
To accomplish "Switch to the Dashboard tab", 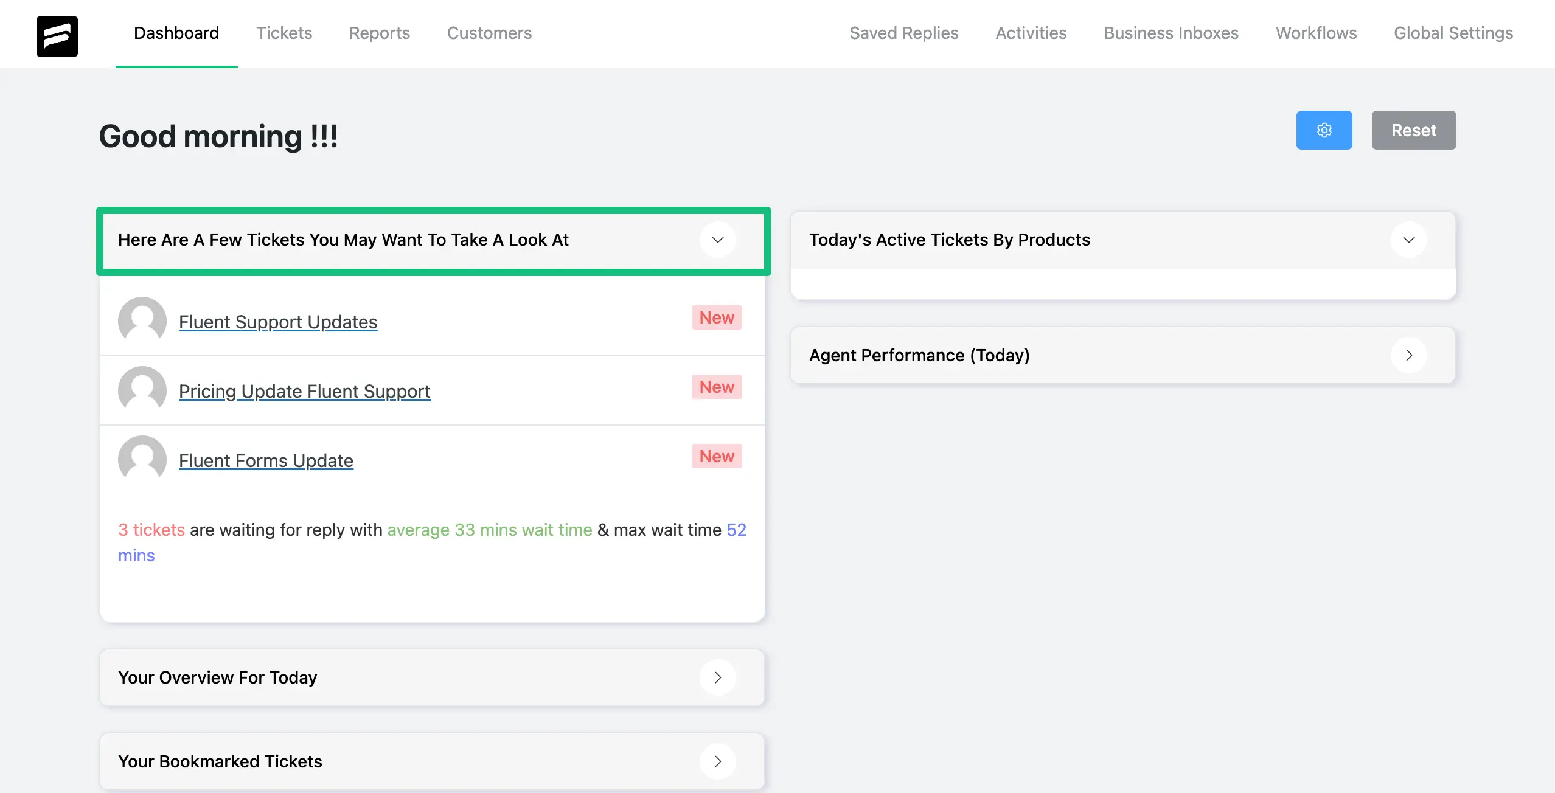I will tap(176, 33).
